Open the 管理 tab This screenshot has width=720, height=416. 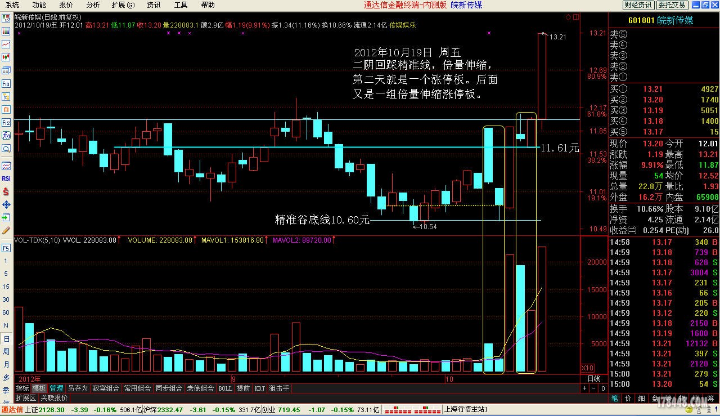[x=56, y=388]
